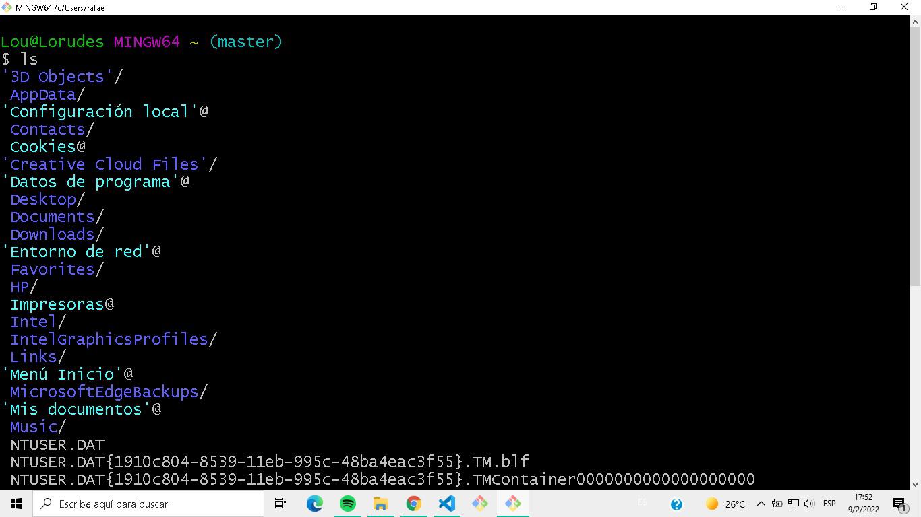Click the Lou@Lorudes prompt text

[x=52, y=42]
